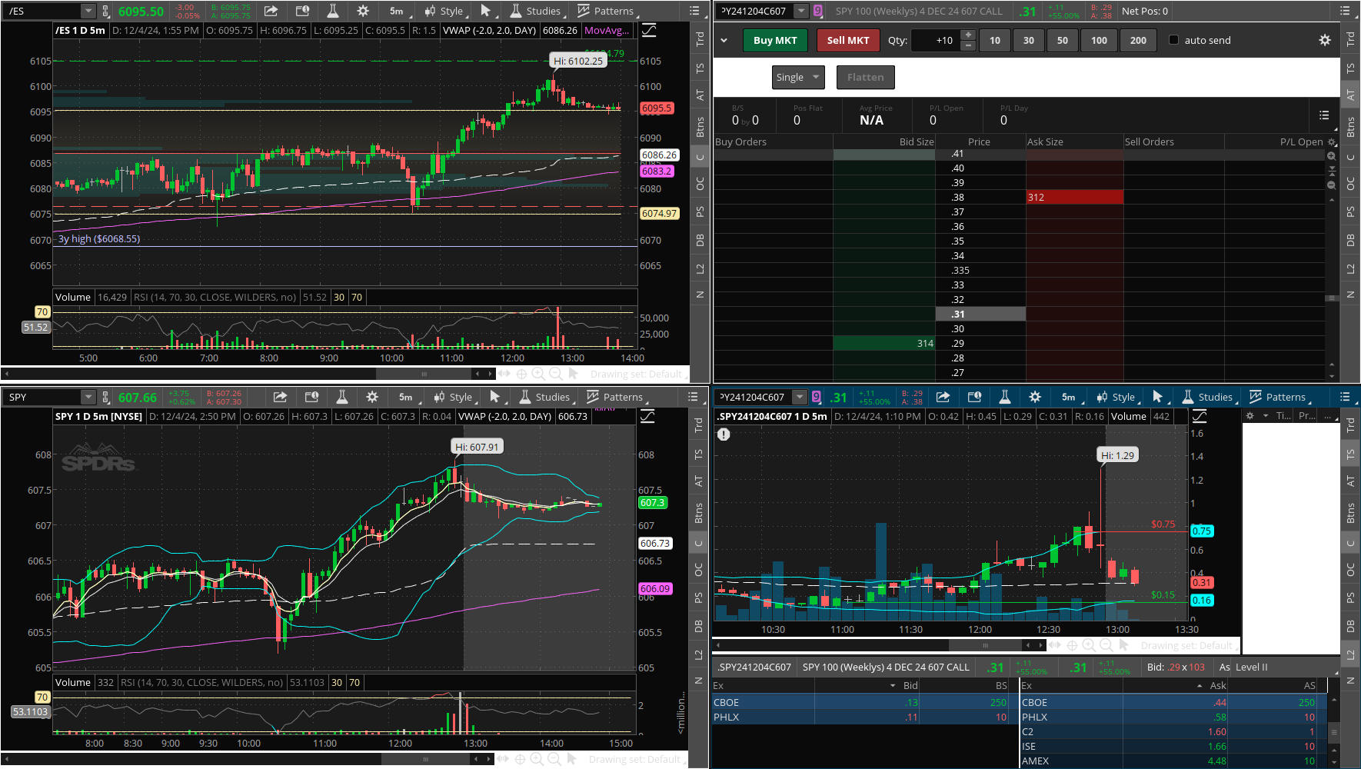Open the list menu icon right of P/L Day

pos(1324,115)
